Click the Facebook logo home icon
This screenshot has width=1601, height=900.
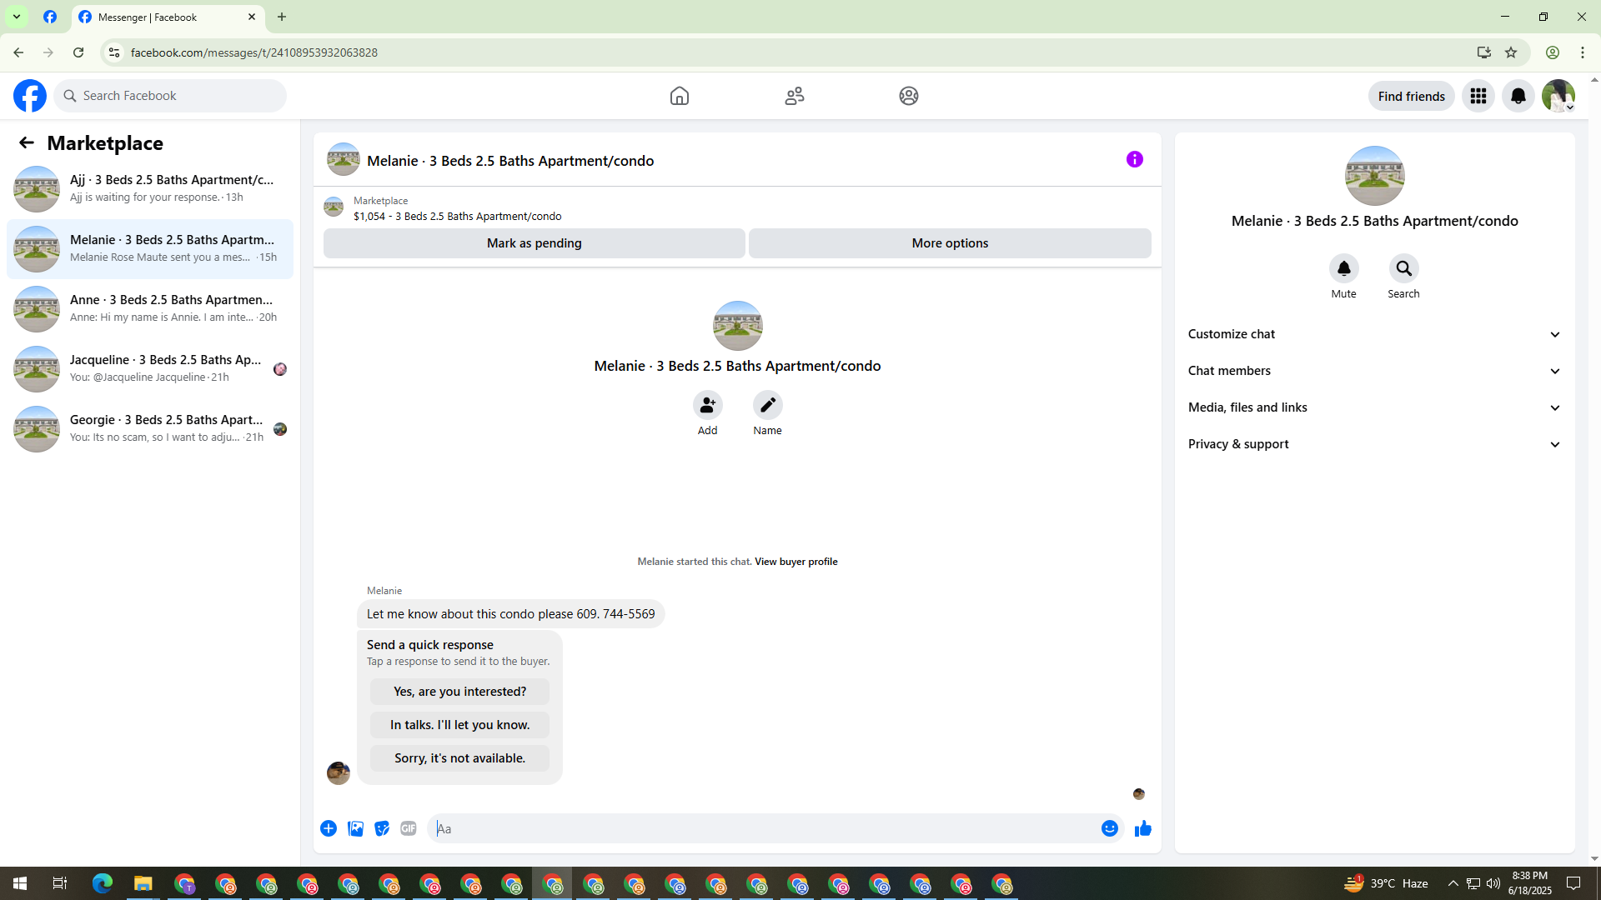[x=30, y=96]
